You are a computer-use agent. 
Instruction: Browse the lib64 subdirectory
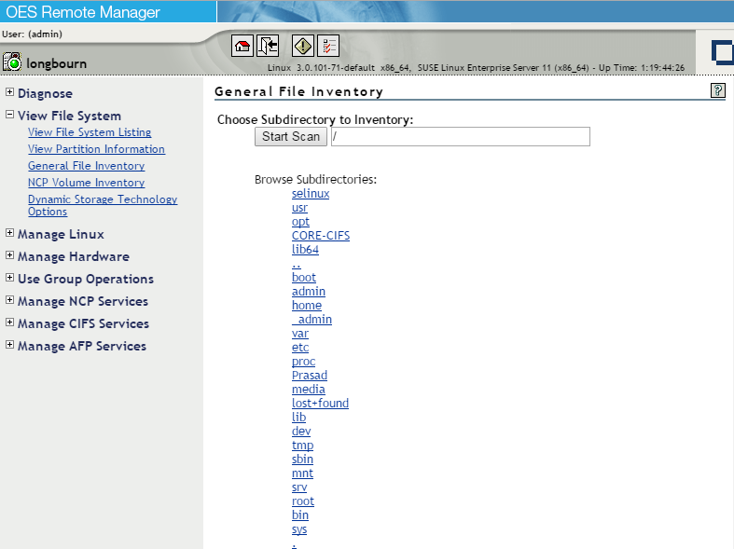click(305, 250)
